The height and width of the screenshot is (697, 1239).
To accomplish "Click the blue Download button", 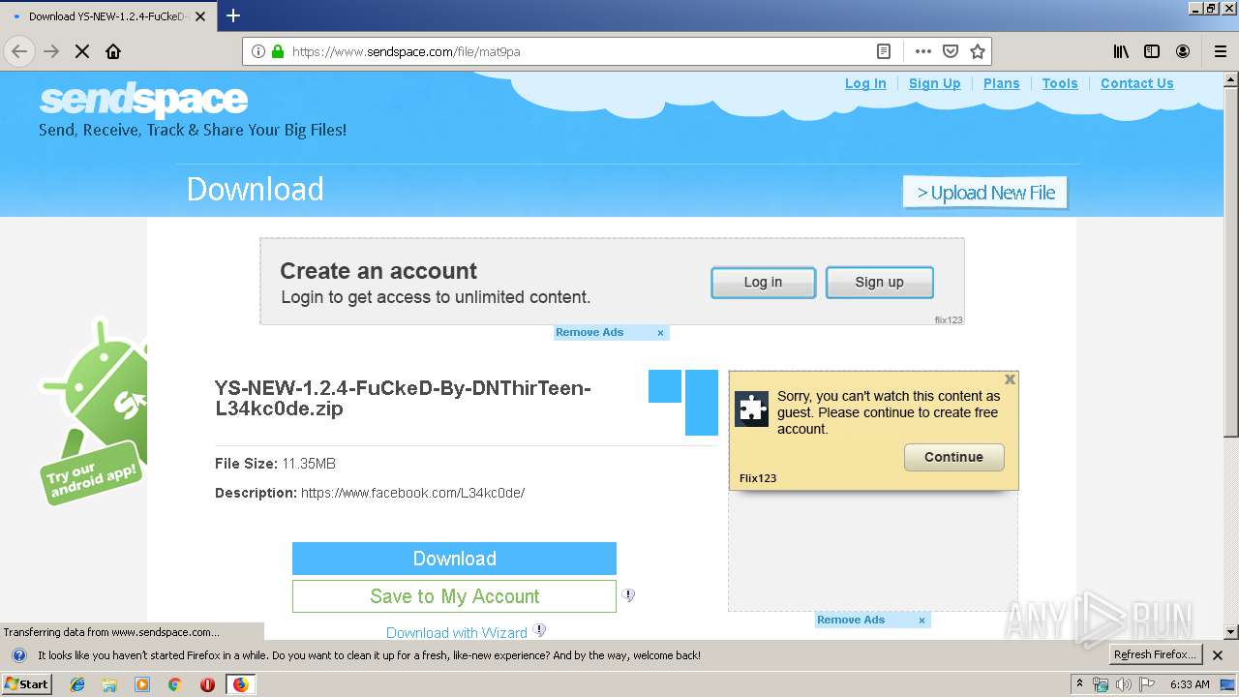I will pos(454,559).
